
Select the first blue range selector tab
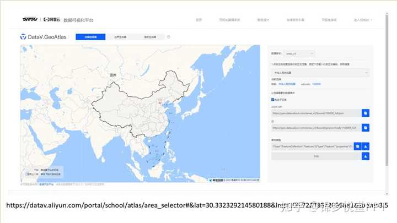(x=90, y=37)
